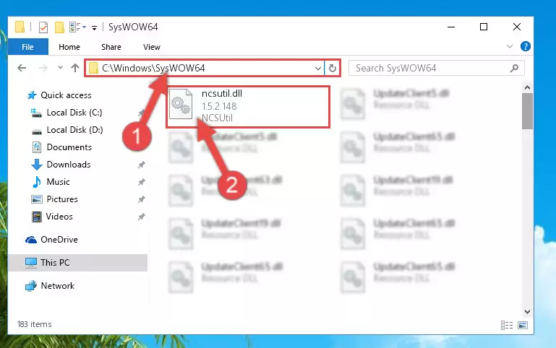Viewport: 556px width, 348px height.
Task: Click the Network icon in sidebar
Action: click(x=31, y=286)
